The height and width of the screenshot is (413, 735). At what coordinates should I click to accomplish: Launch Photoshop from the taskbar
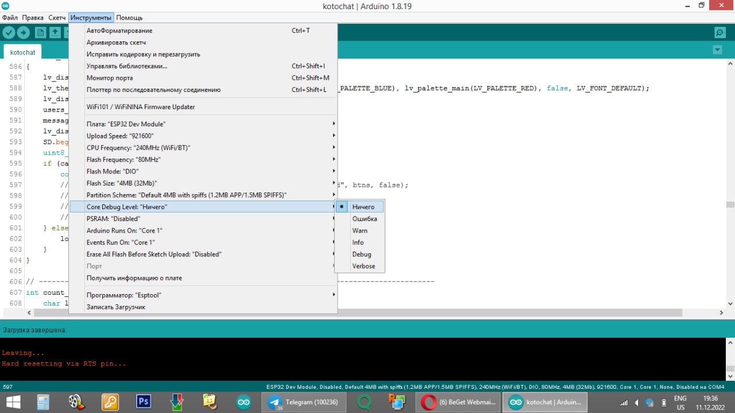[x=144, y=401]
